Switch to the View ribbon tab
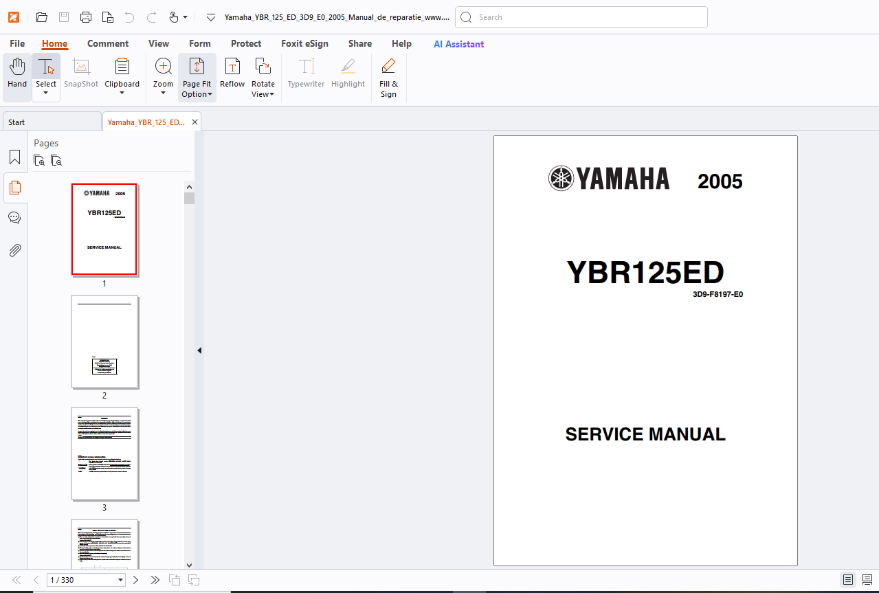Screen dimensions: 879x593 (159, 43)
